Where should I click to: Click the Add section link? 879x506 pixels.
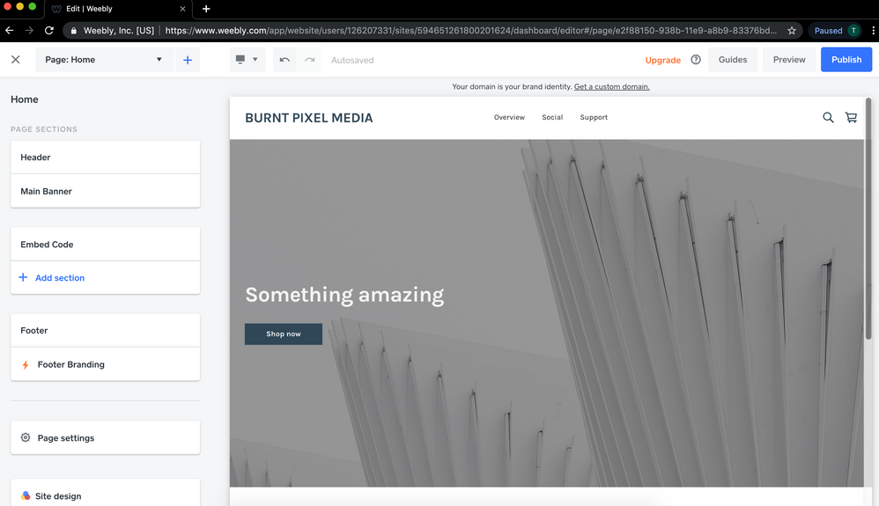(59, 277)
